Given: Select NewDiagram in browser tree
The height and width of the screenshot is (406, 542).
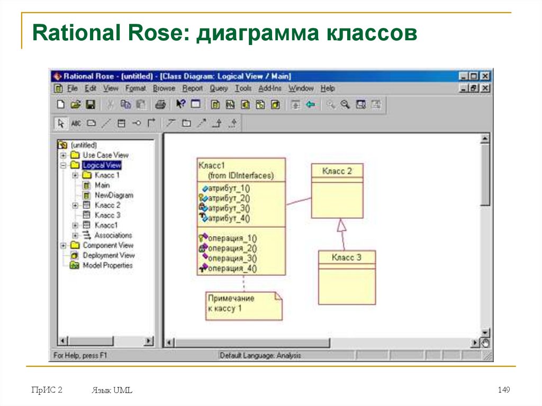Looking at the screenshot, I should (114, 195).
